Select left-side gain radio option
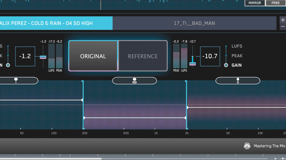286x160 pixels. coord(8,65)
